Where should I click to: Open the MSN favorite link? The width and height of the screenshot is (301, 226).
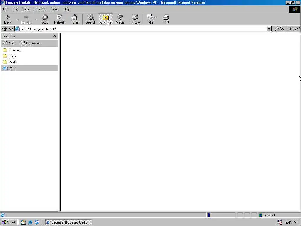29,68
